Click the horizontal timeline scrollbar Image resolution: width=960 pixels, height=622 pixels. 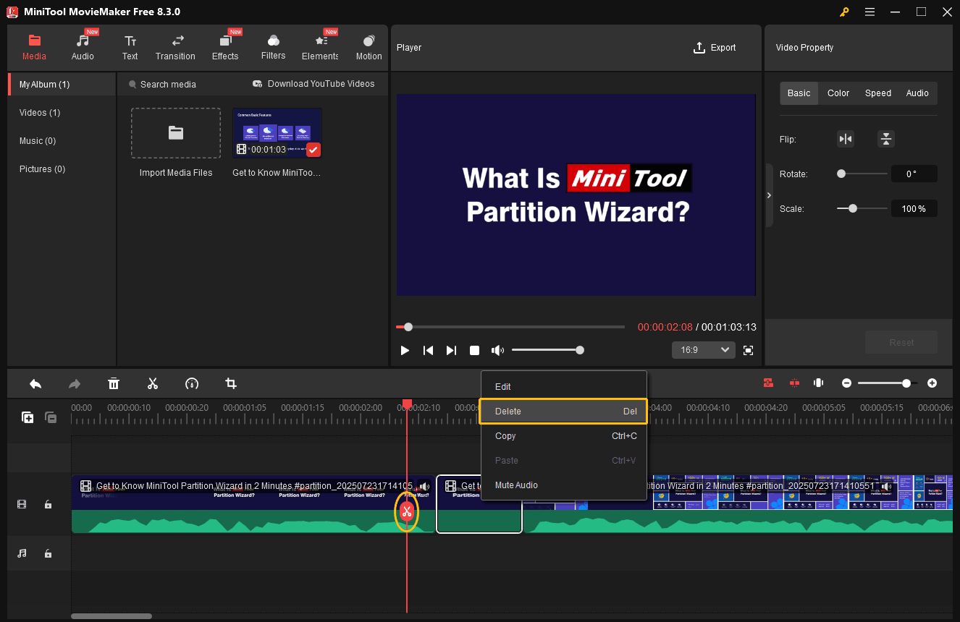[111, 616]
